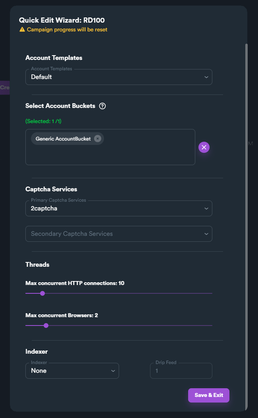Click the Max concurrent Browsers slider handle

(x=46, y=326)
